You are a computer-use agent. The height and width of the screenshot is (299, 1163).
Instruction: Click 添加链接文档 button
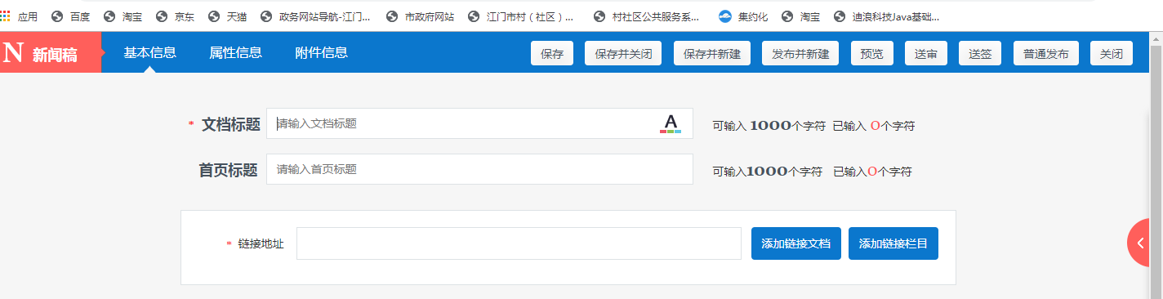(x=795, y=243)
